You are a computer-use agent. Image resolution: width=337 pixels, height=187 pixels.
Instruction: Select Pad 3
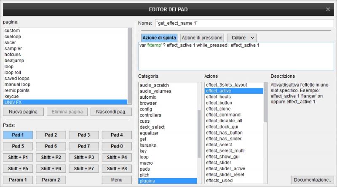point(84,135)
